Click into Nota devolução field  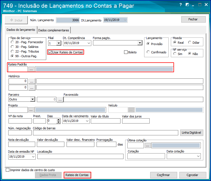click(x=22, y=144)
